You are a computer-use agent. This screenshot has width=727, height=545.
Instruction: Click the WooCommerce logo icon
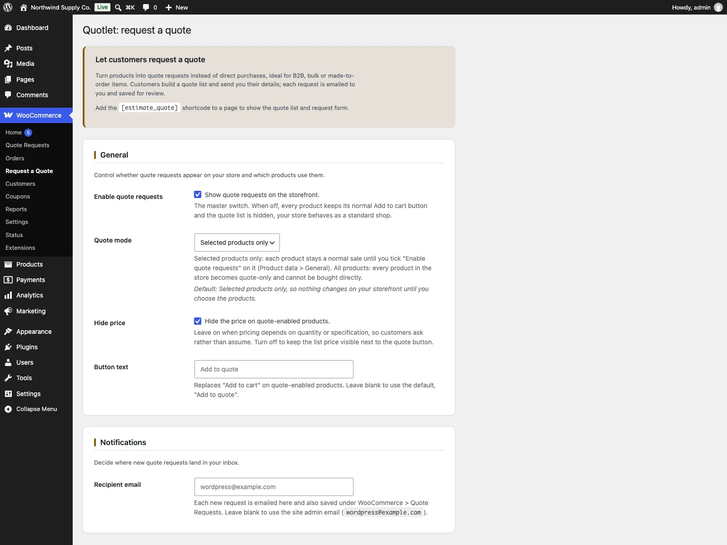(x=8, y=115)
